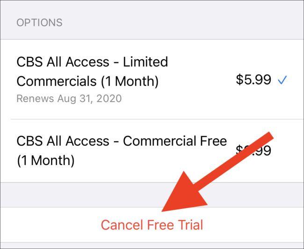
Task: Click the word Trial in the red link
Action: [x=190, y=225]
